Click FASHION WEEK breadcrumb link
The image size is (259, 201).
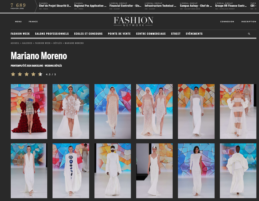pos(43,43)
